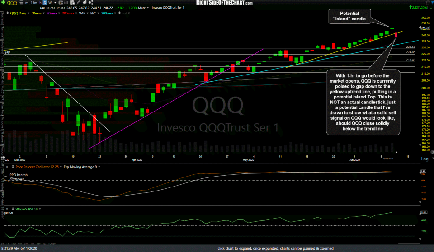Click the 224.45 price level label
The image size is (434, 252).
410,52
